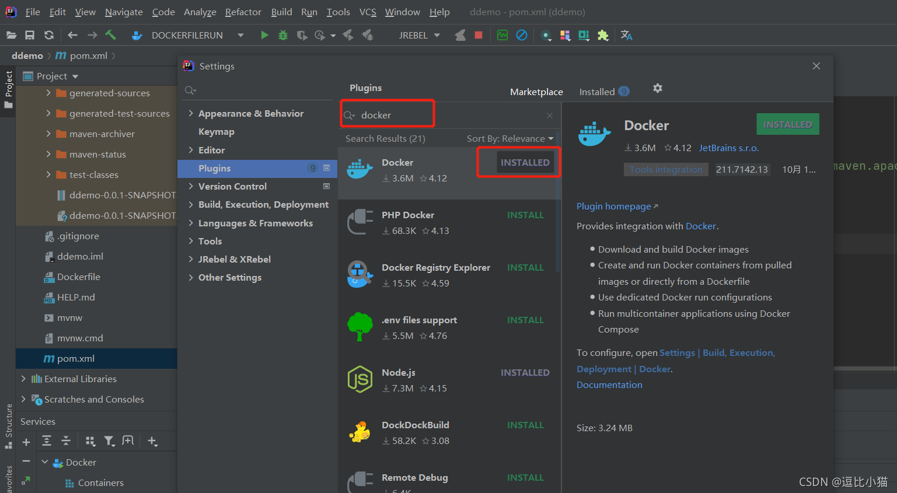Click the Run with Coverage shield icon

(x=302, y=35)
